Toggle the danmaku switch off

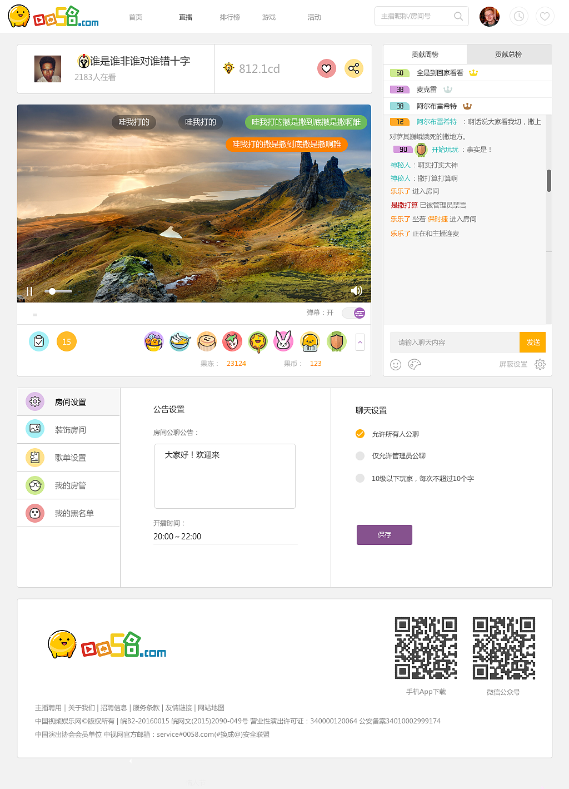[353, 313]
